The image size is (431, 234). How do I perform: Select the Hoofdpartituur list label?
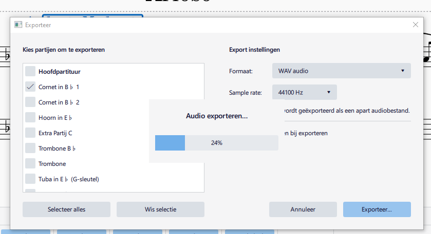pyautogui.click(x=60, y=72)
